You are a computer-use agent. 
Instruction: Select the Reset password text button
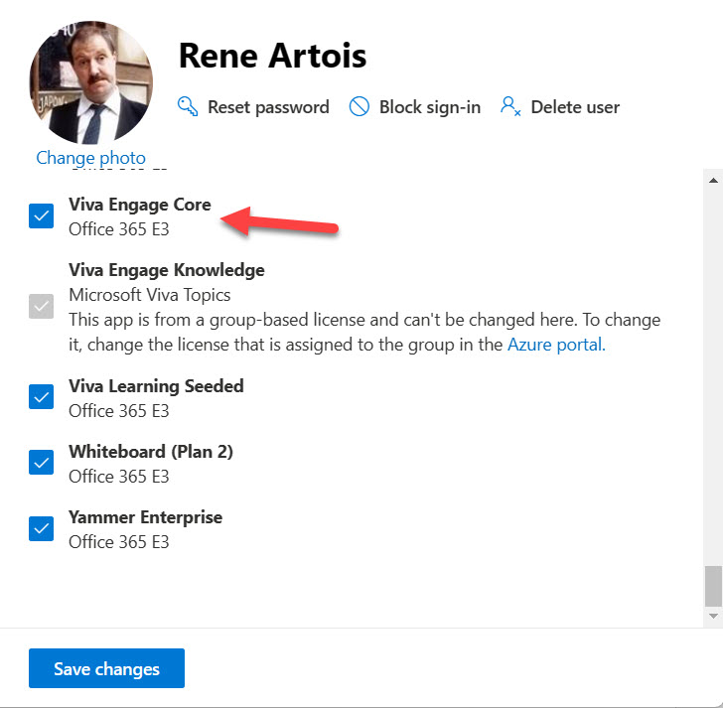268,107
